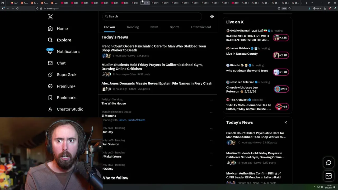
Task: Open Explore settings gear icon
Action: click(x=212, y=16)
